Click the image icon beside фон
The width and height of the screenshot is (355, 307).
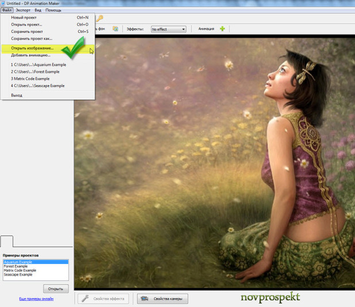pos(116,29)
